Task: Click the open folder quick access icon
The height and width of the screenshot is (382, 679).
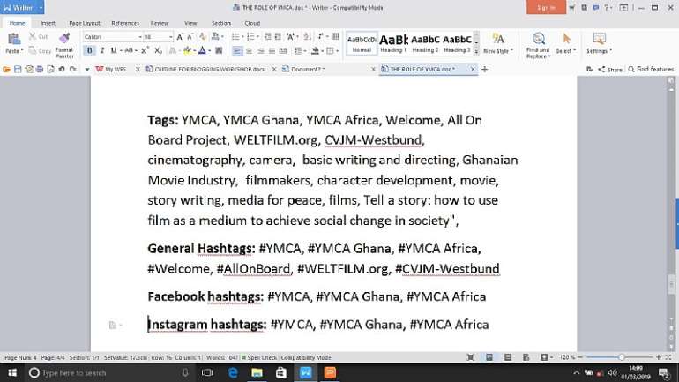Action: click(6, 69)
